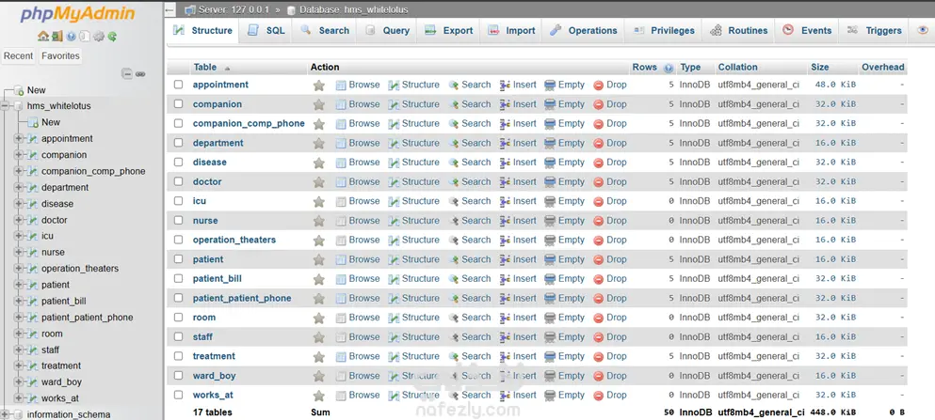Click Search icon in department row
This screenshot has width=935, height=420.
coord(454,144)
